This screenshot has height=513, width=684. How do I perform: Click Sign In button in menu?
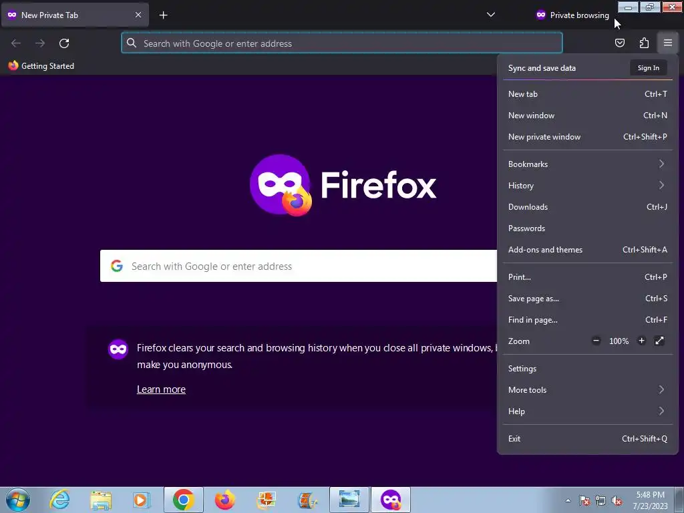point(648,67)
